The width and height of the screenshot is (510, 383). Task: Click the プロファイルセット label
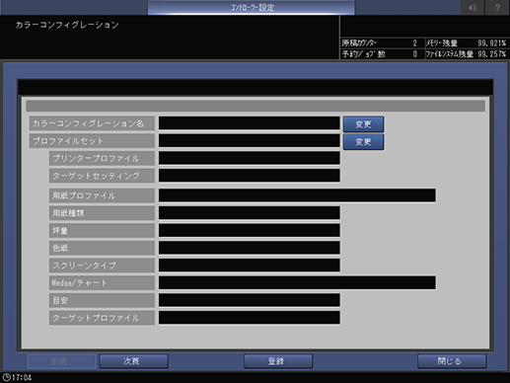pos(92,141)
